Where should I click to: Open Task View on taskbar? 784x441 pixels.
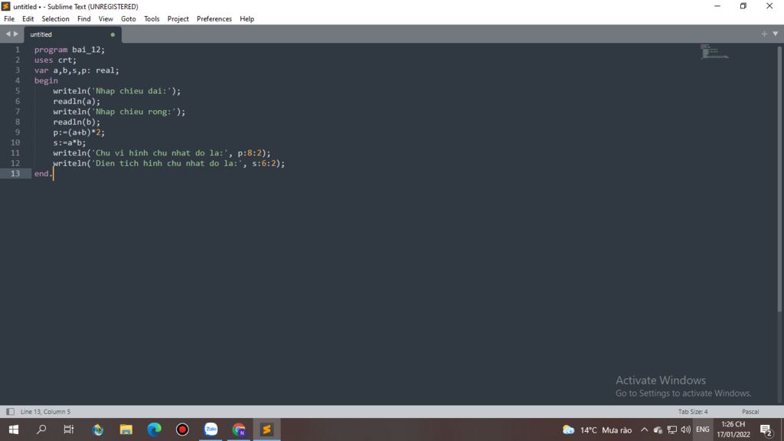pos(68,430)
